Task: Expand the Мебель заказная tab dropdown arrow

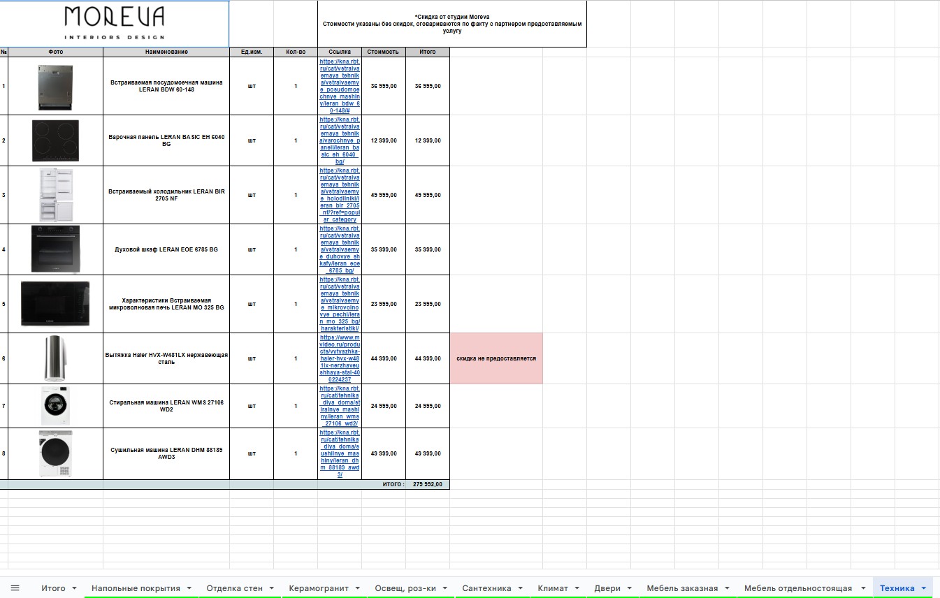Action: point(726,588)
